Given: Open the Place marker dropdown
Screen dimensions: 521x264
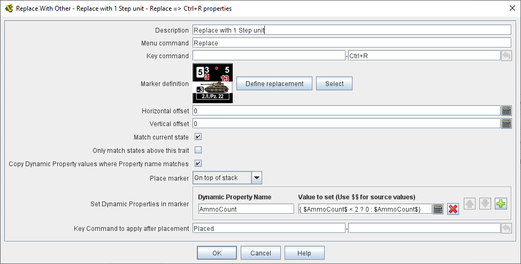Looking at the screenshot, I should tap(256, 177).
